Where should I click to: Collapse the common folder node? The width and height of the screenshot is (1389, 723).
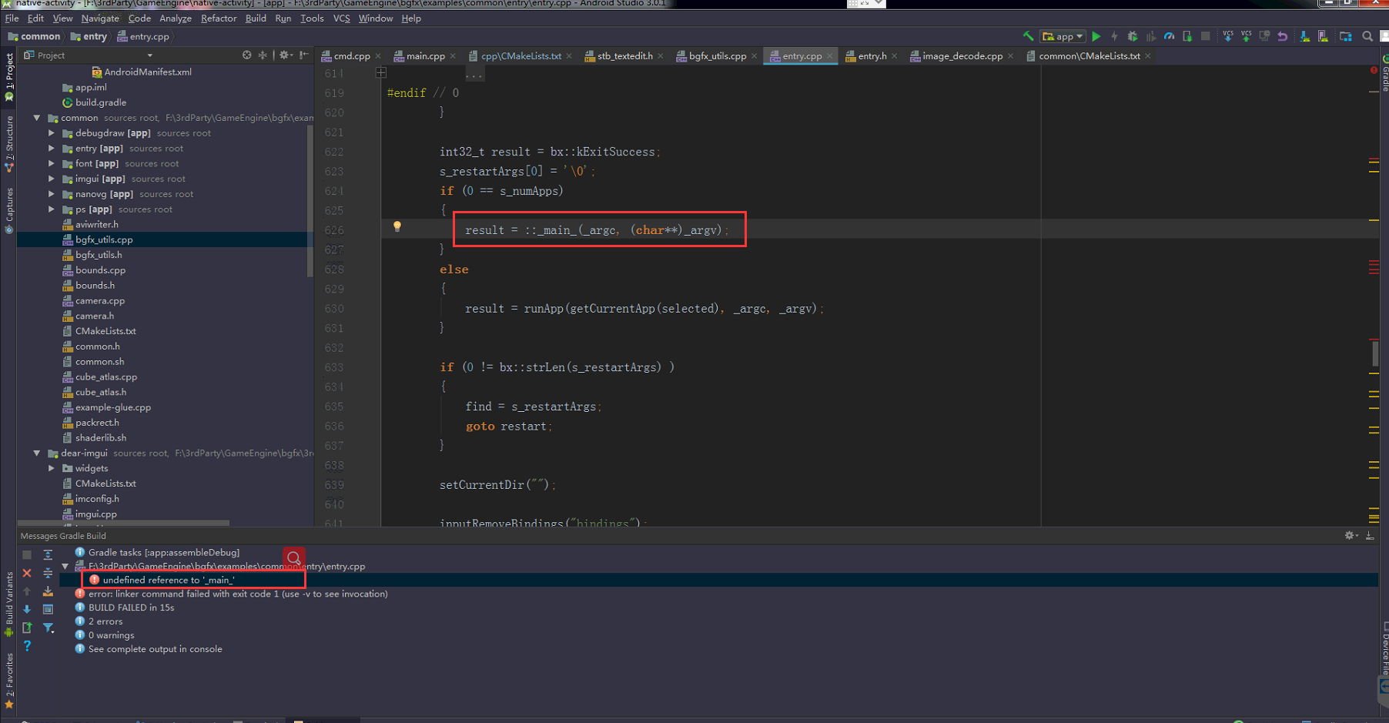36,118
